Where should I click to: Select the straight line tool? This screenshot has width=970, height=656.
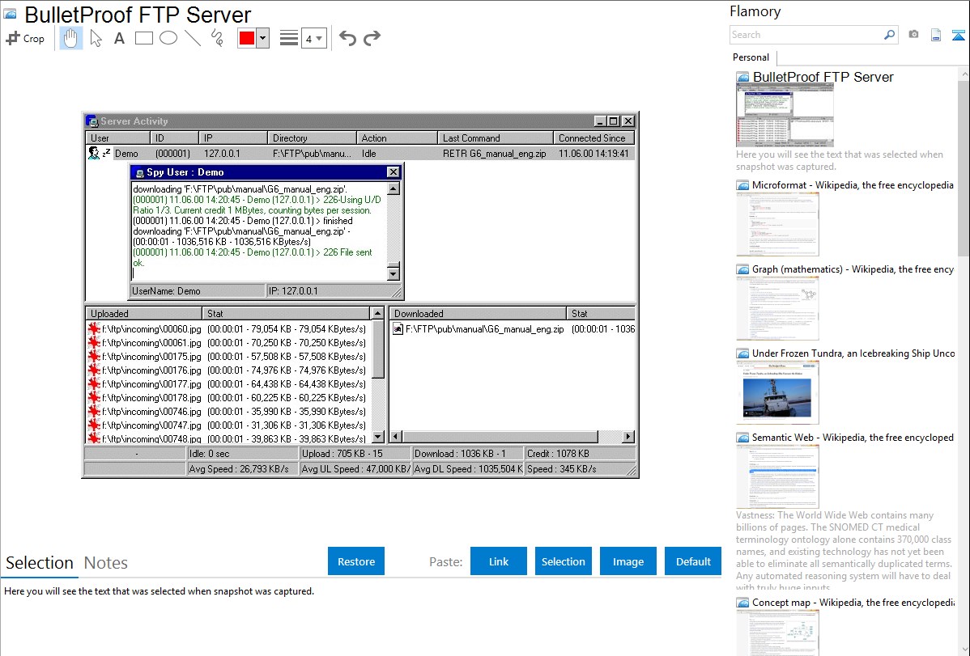pyautogui.click(x=193, y=38)
